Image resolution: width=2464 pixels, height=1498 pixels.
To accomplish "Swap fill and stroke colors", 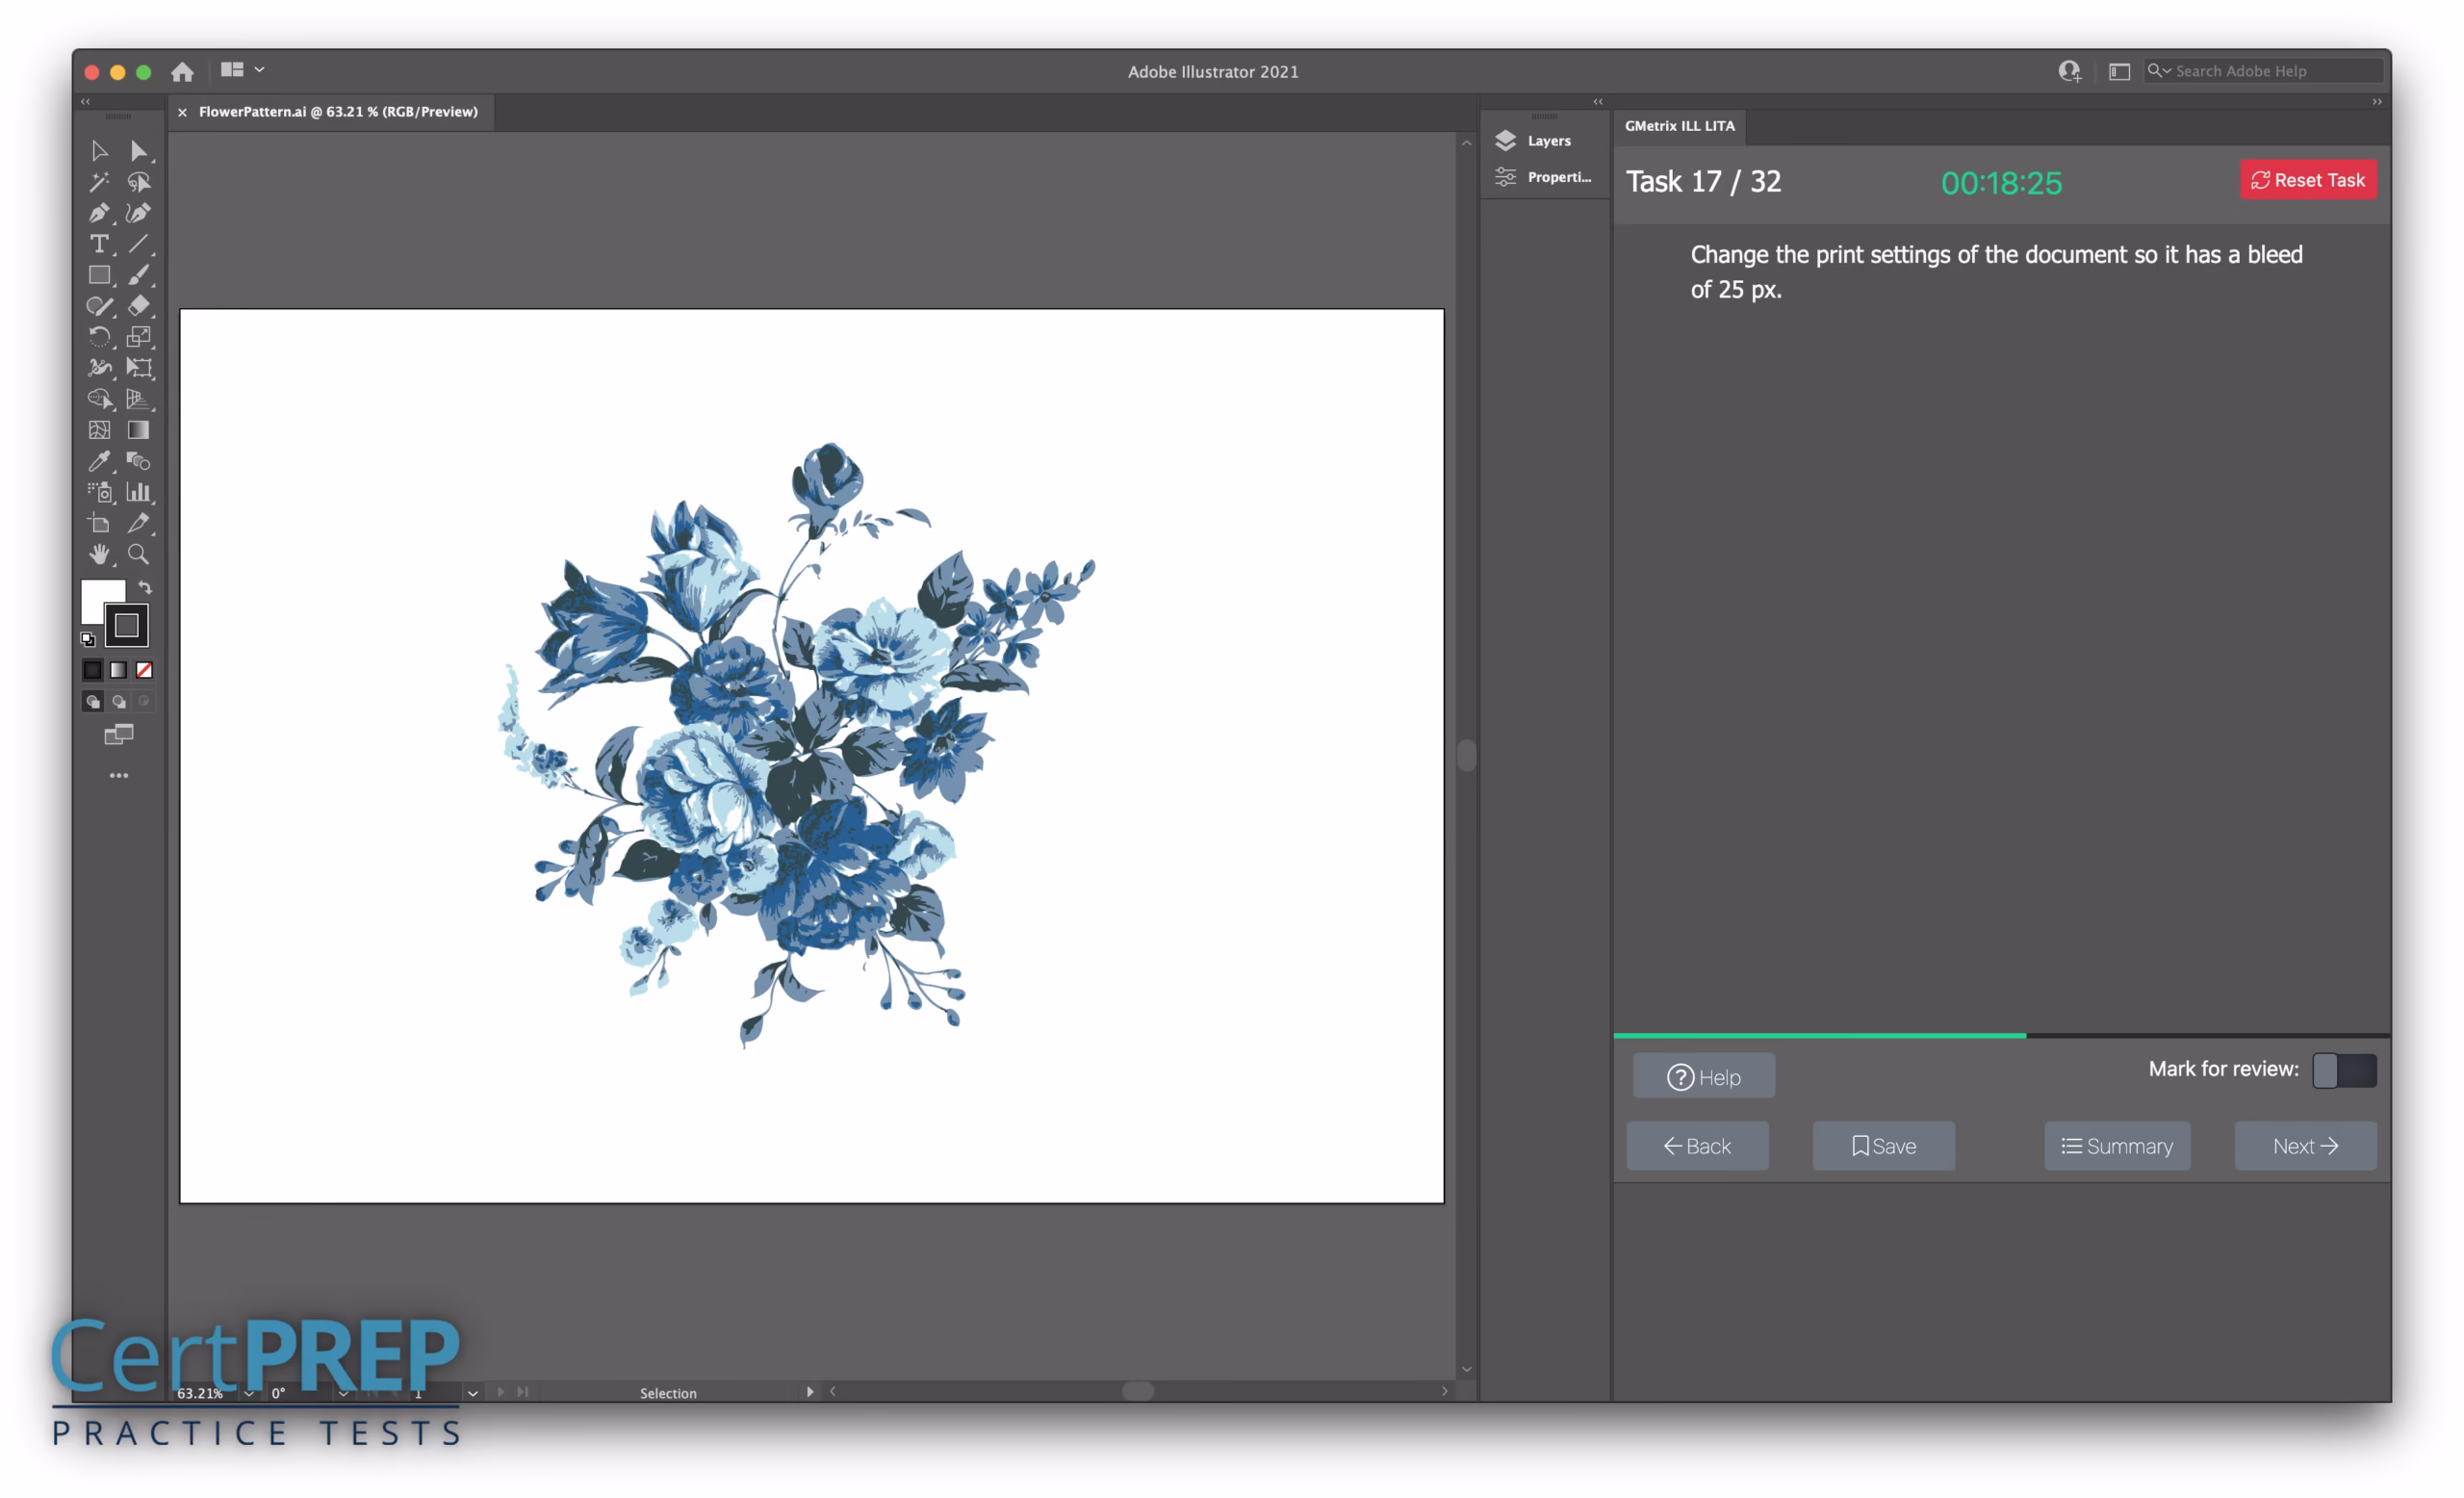I will tap(145, 587).
